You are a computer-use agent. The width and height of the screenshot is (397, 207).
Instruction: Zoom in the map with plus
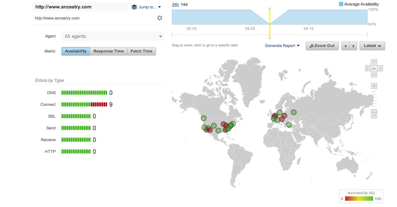(374, 86)
